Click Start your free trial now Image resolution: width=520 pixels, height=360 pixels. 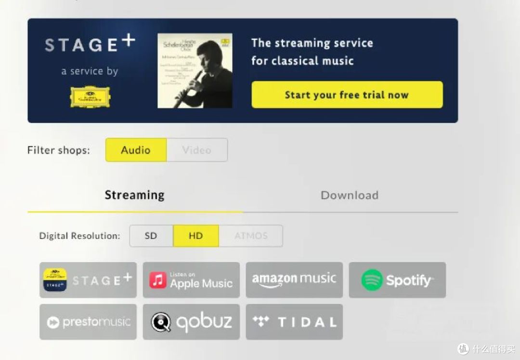347,94
